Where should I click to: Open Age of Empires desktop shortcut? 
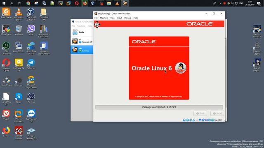pos(257,65)
